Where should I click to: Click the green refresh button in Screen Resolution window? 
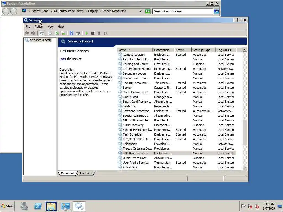click(x=148, y=11)
